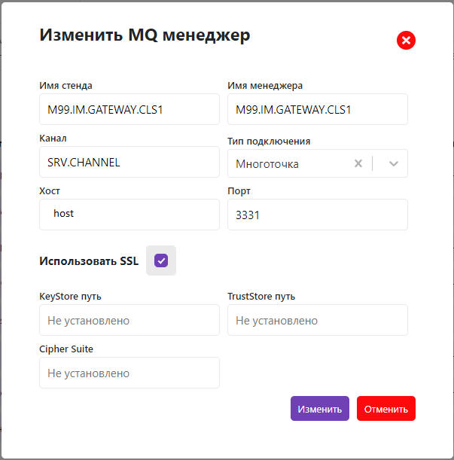Click the Использовать SSL label text

(89, 261)
